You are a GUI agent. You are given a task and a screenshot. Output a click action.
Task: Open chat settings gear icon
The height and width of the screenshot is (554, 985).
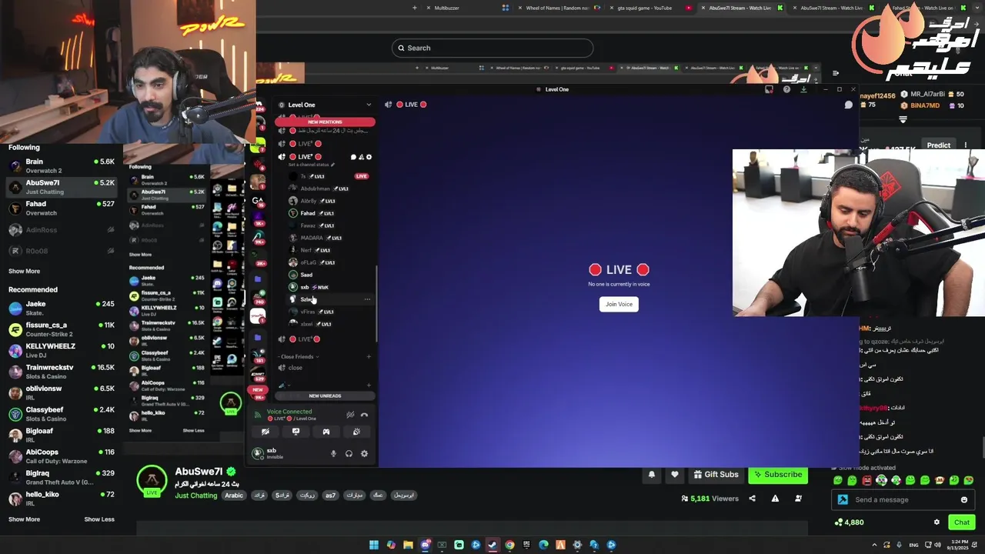click(937, 522)
